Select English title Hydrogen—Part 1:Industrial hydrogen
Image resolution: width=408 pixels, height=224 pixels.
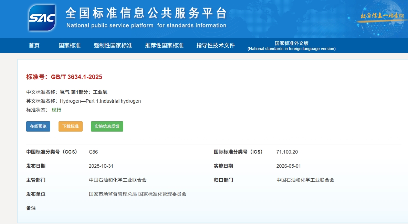(x=100, y=101)
